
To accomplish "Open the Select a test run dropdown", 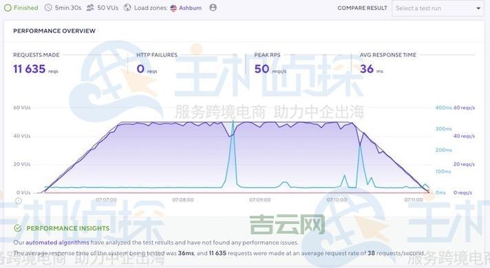I will 438,8.
